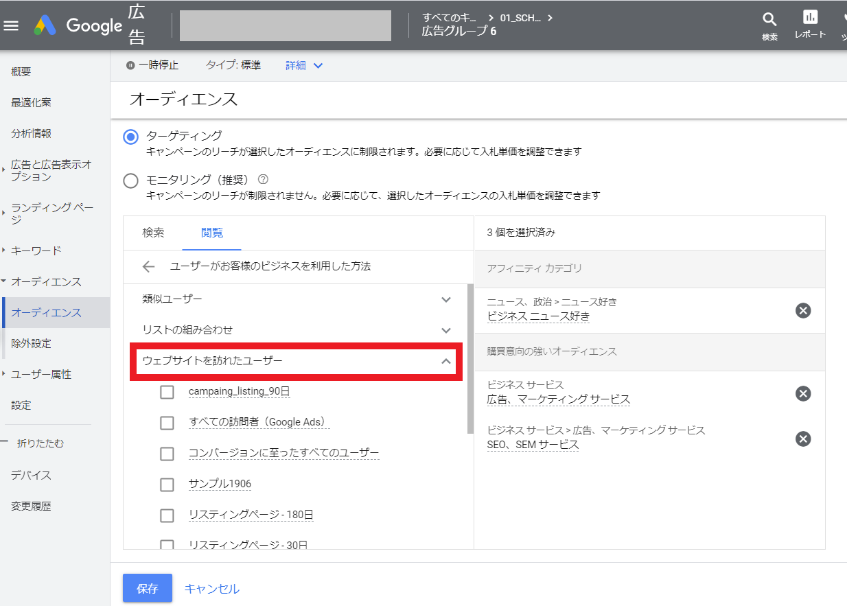Click the すべてのキ... breadcrumb
Viewport: 847px width, 606px height.
click(450, 18)
